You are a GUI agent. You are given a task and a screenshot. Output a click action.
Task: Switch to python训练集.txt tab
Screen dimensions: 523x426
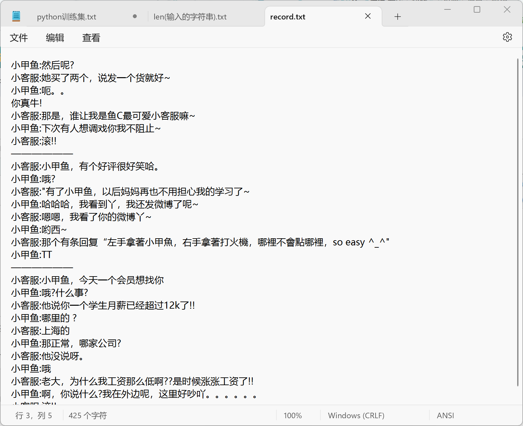pos(66,17)
